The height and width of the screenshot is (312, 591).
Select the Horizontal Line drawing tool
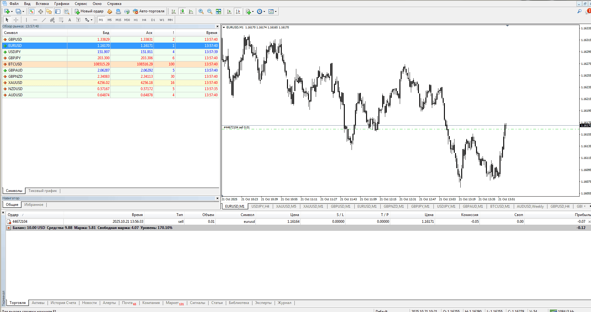(x=35, y=20)
